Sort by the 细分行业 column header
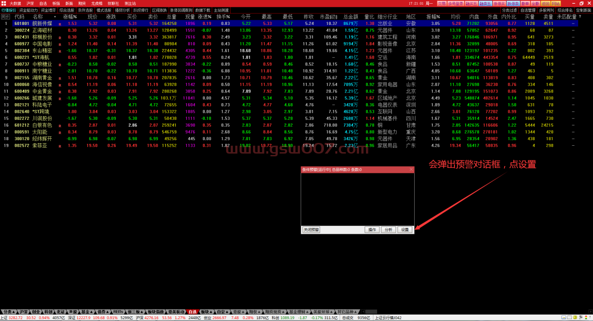 point(387,17)
